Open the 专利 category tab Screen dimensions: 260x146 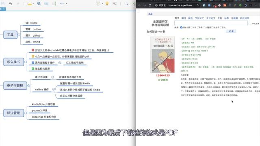click(220, 18)
